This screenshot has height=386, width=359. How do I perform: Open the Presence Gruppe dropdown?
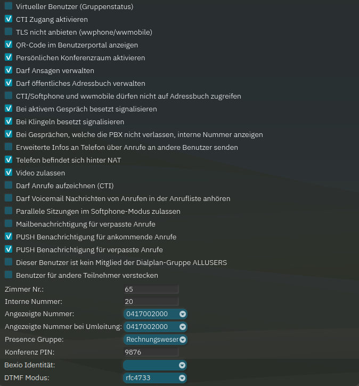155,339
